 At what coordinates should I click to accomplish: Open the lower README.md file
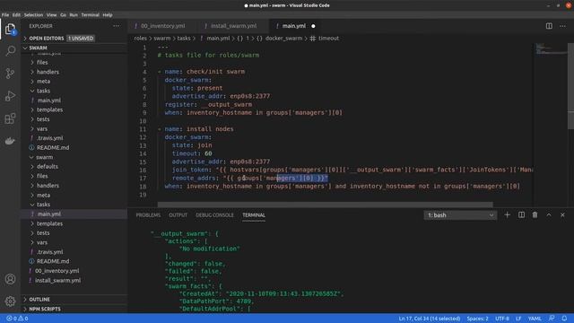53,261
